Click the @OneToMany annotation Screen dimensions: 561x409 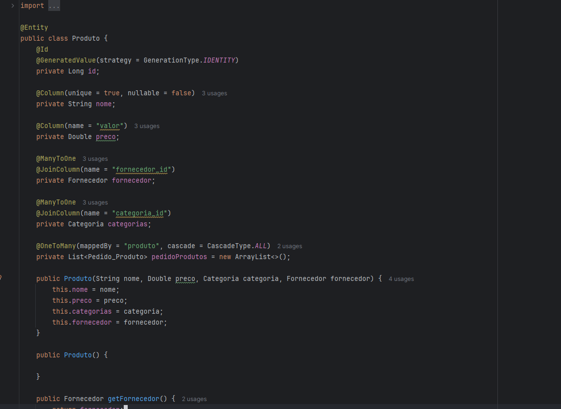click(56, 246)
